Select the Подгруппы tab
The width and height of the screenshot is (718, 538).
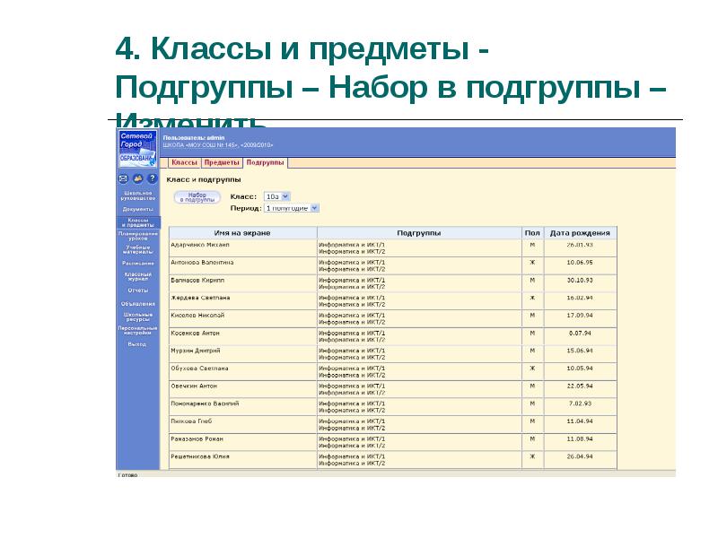265,163
